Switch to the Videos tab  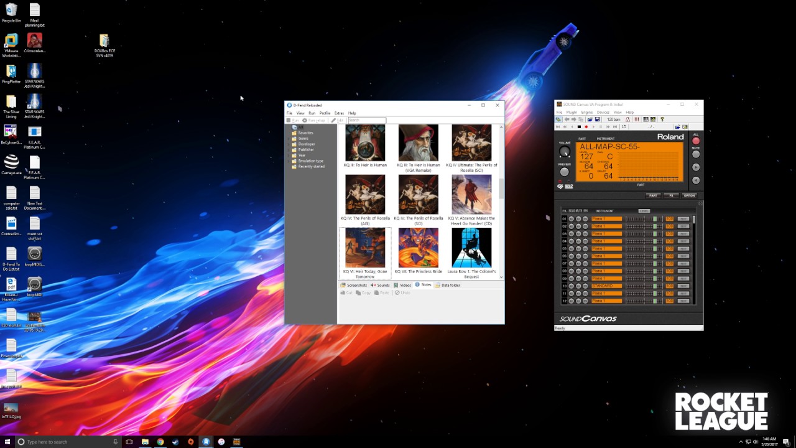(x=402, y=285)
